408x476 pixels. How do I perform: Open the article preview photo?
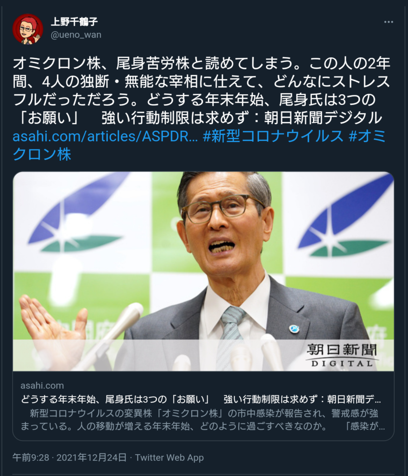pyautogui.click(x=203, y=271)
